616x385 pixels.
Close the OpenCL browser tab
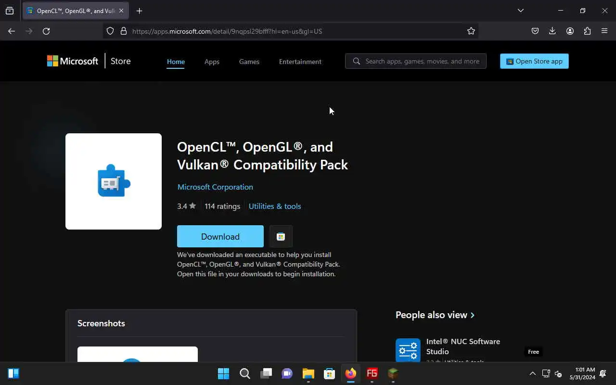pyautogui.click(x=121, y=11)
